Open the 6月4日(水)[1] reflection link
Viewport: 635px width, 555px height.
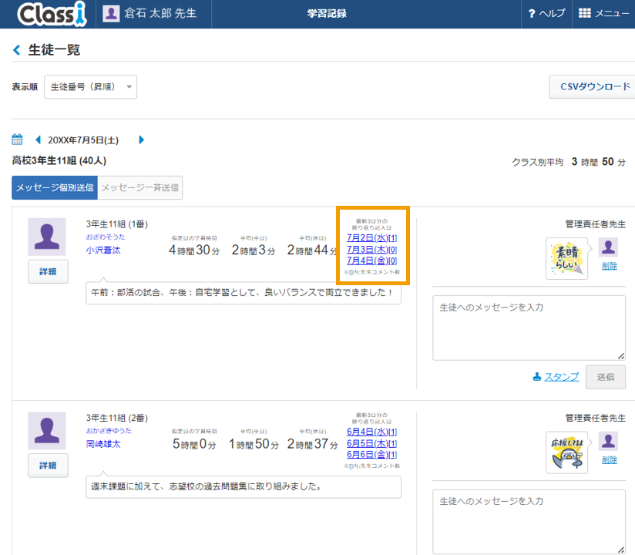(371, 432)
